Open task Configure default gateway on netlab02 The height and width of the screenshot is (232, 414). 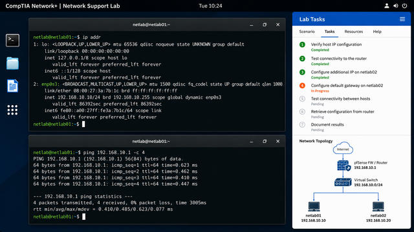pos(347,86)
